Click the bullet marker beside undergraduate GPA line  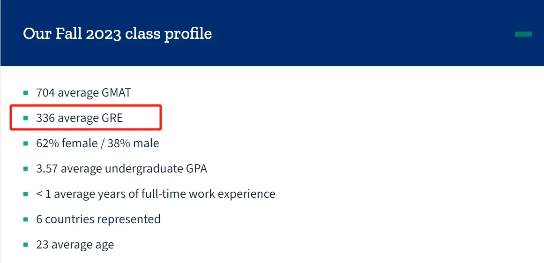pos(26,169)
